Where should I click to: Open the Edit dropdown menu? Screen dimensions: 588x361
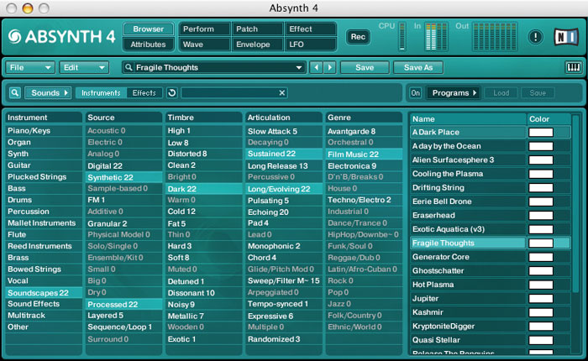click(84, 67)
